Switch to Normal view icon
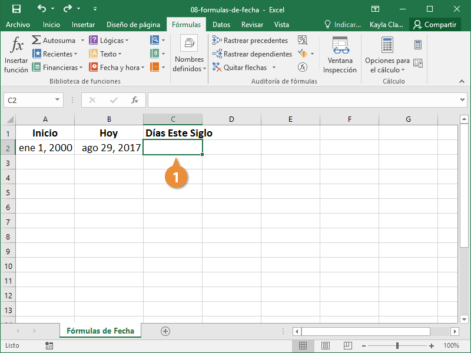 (303, 345)
